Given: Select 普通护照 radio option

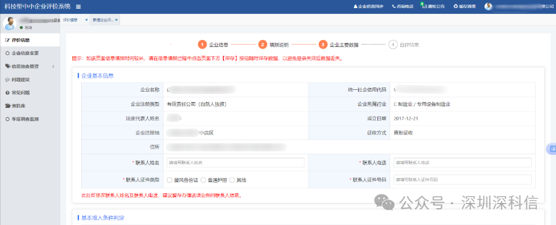Looking at the screenshot, I should coord(203,180).
